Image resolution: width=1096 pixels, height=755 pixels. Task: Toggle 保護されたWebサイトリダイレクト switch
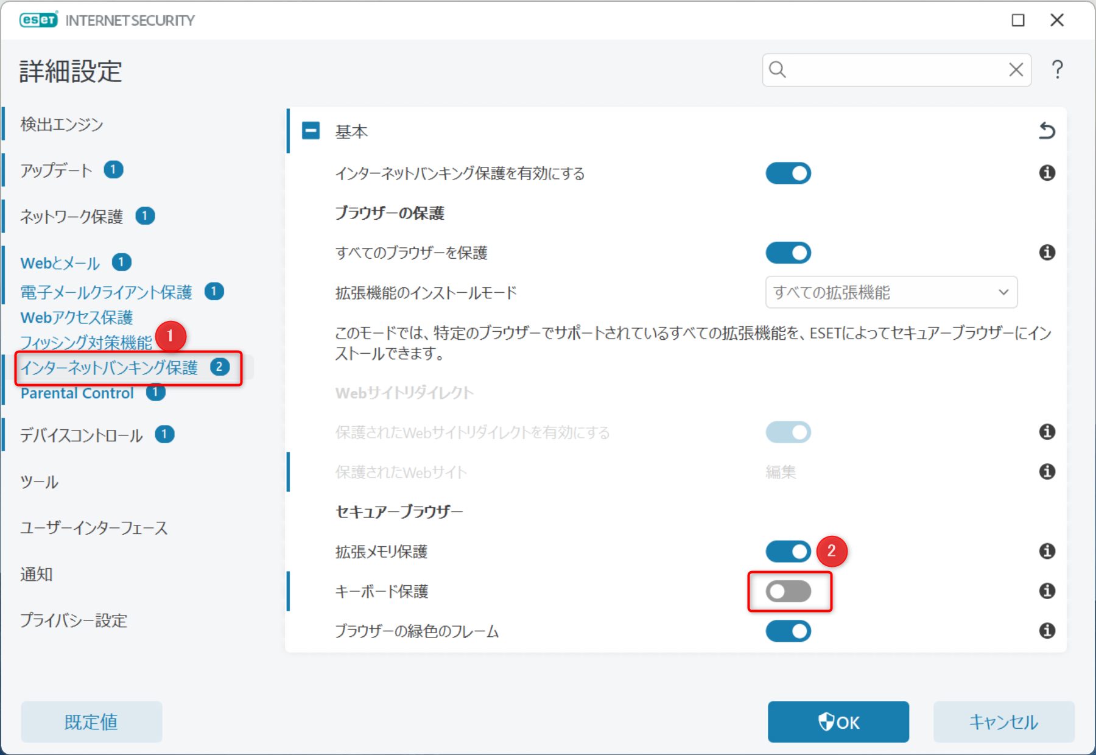pyautogui.click(x=788, y=432)
